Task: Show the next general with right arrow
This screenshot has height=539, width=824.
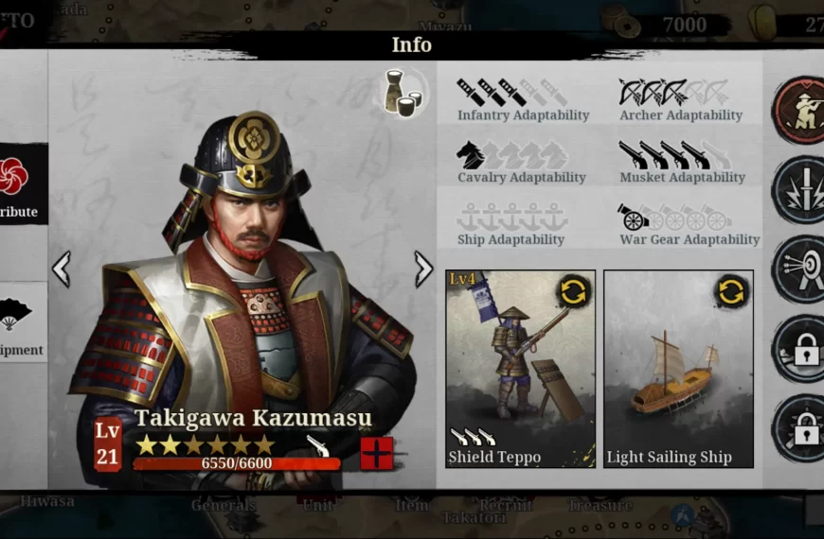Action: [x=423, y=269]
